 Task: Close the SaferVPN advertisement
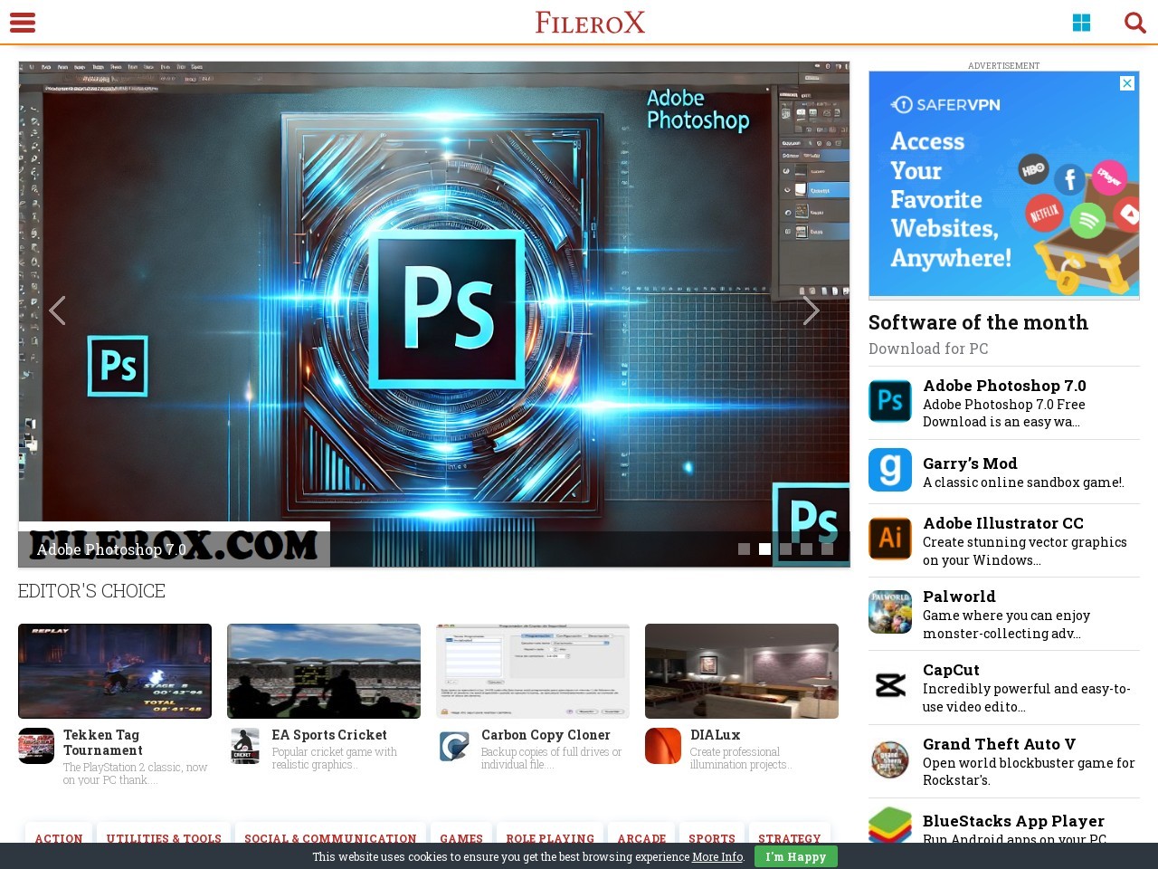click(x=1127, y=83)
